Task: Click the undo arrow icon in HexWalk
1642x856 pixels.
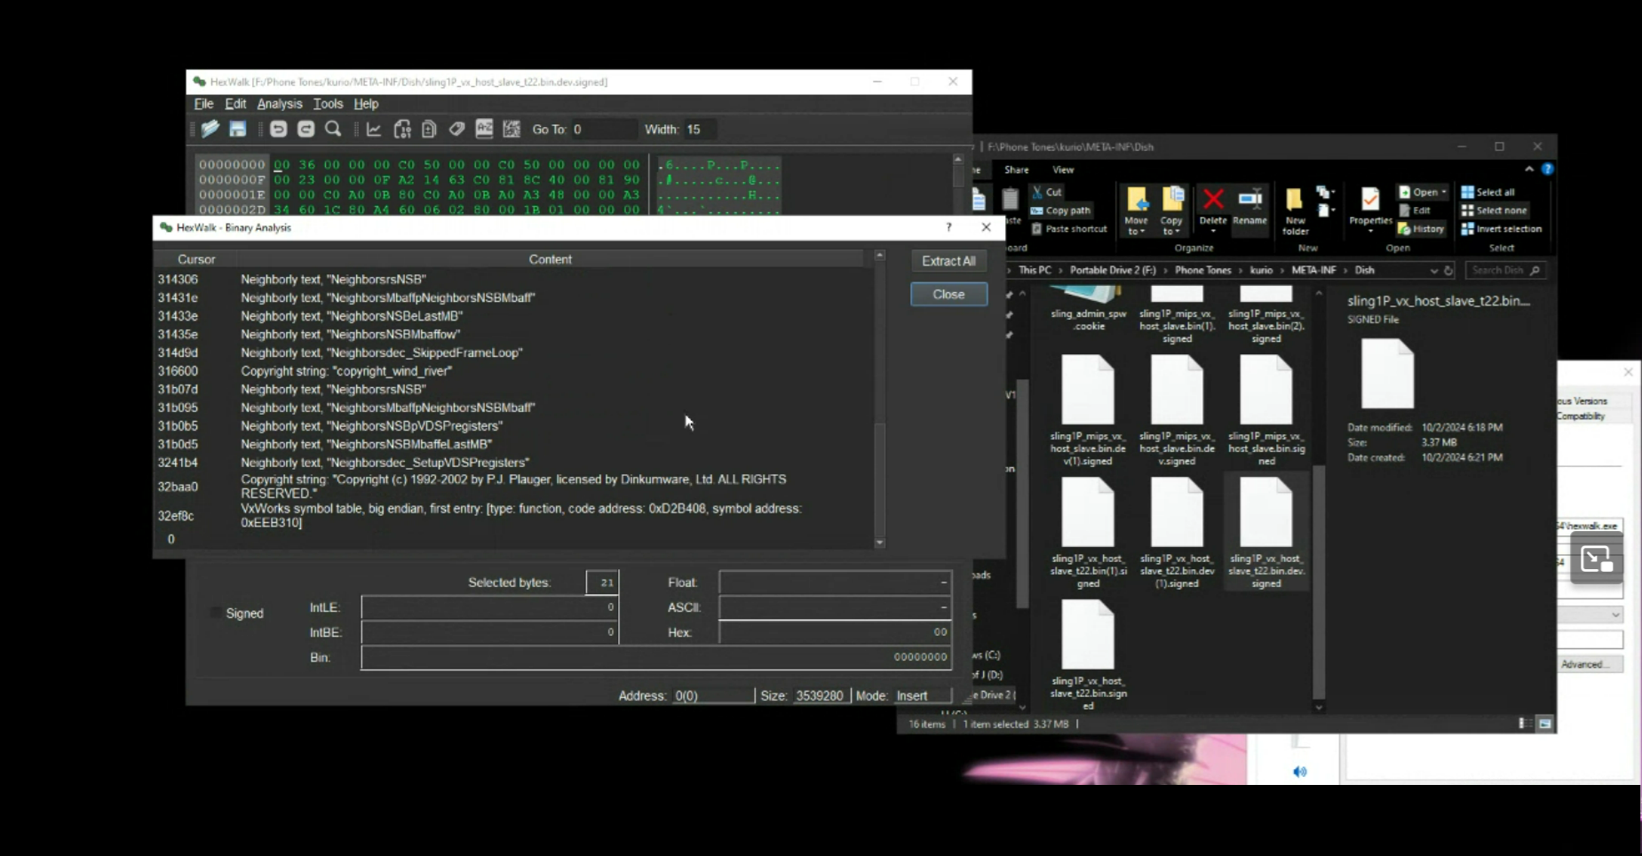Action: pyautogui.click(x=278, y=130)
